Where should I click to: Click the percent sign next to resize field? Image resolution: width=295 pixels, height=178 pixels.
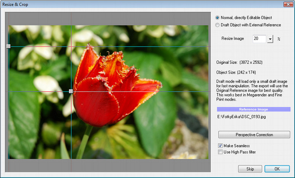tap(279, 39)
